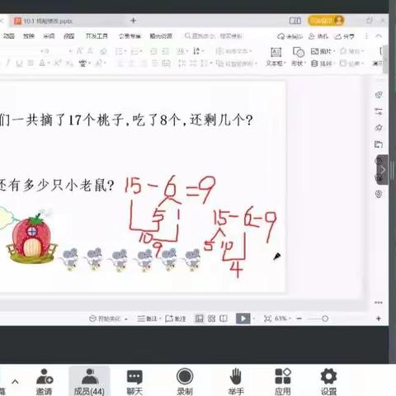Open the 聊天 chat panel
The image size is (396, 396).
click(x=134, y=381)
